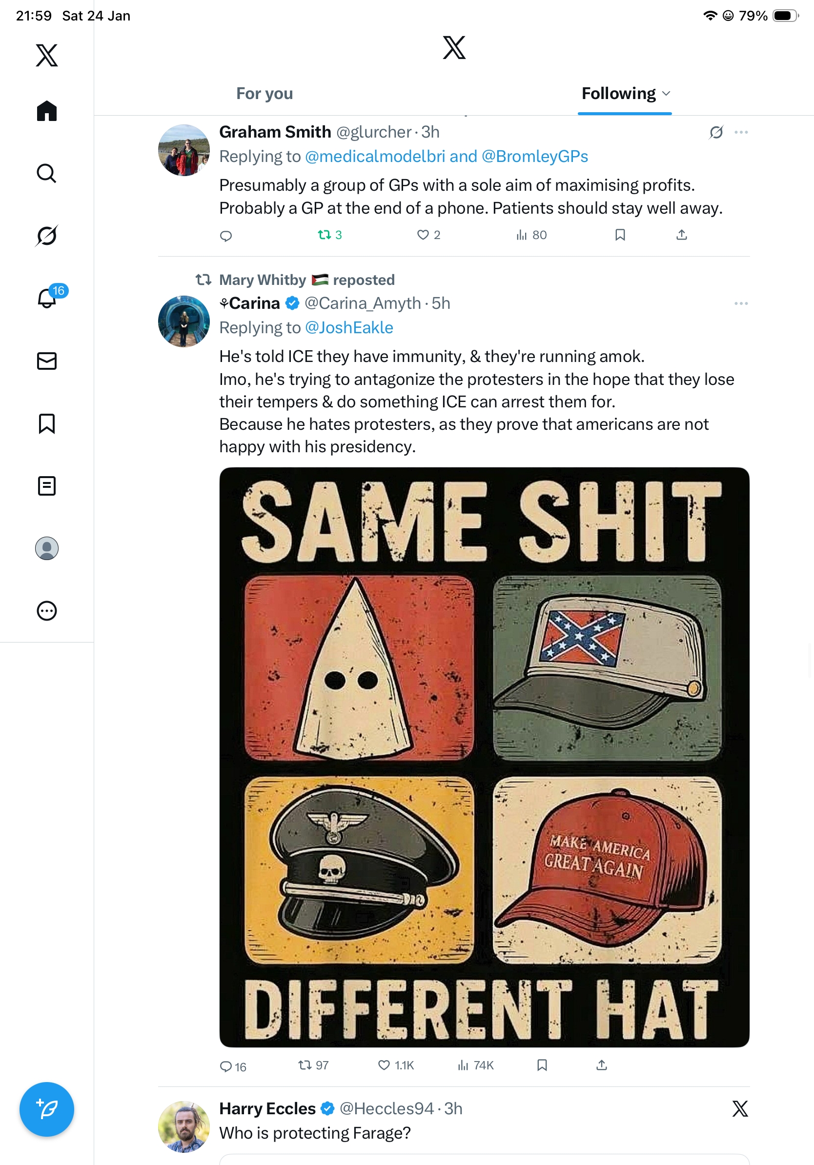Screen dimensions: 814x1165
Task: Open the Search icon in sidebar
Action: click(x=46, y=173)
